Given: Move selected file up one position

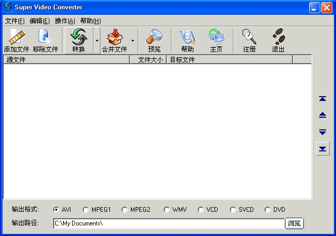Looking at the screenshot, I should 322,115.
